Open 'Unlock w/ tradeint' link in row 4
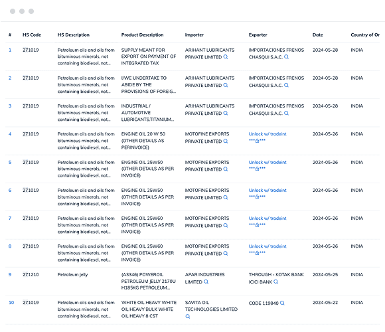Image resolution: width=385 pixels, height=332 pixels. pyautogui.click(x=268, y=134)
